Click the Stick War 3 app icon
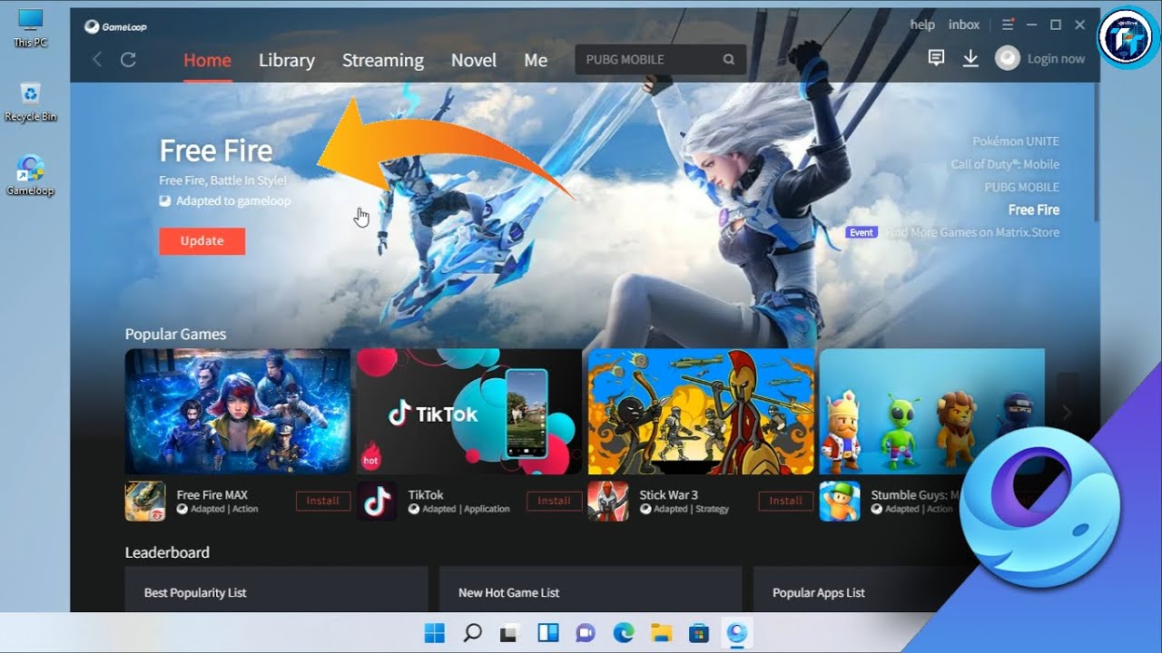1162x653 pixels. (608, 502)
